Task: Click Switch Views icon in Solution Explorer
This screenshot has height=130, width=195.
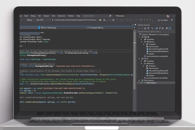Action: tap(148, 28)
